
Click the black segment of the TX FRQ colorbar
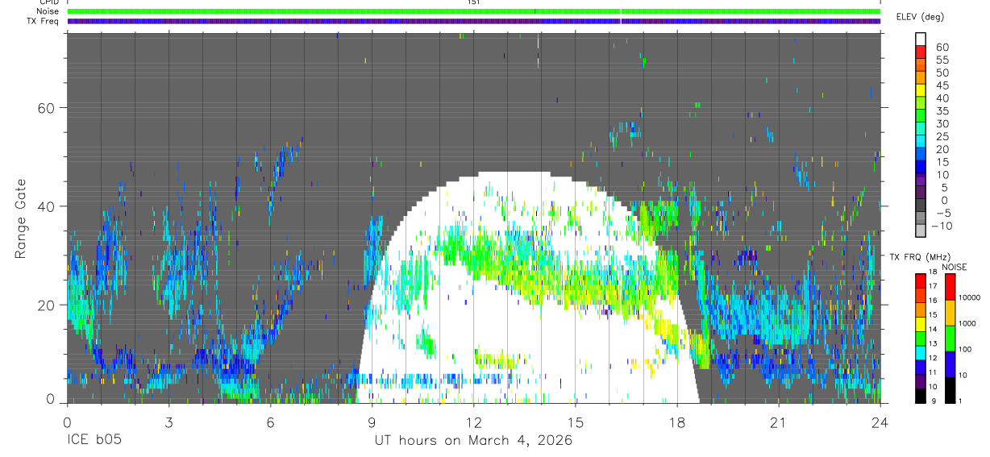[x=921, y=396]
